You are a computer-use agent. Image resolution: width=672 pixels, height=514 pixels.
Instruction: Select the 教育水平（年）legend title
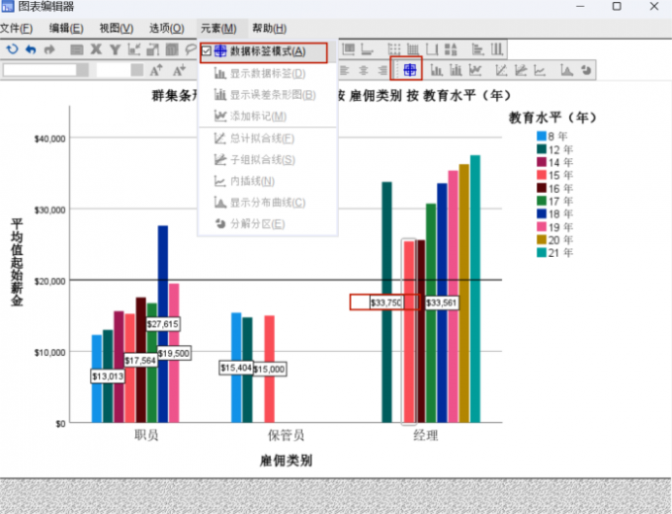coord(552,118)
